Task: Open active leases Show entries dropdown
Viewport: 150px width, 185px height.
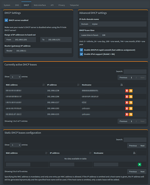Action: [x=16, y=77]
